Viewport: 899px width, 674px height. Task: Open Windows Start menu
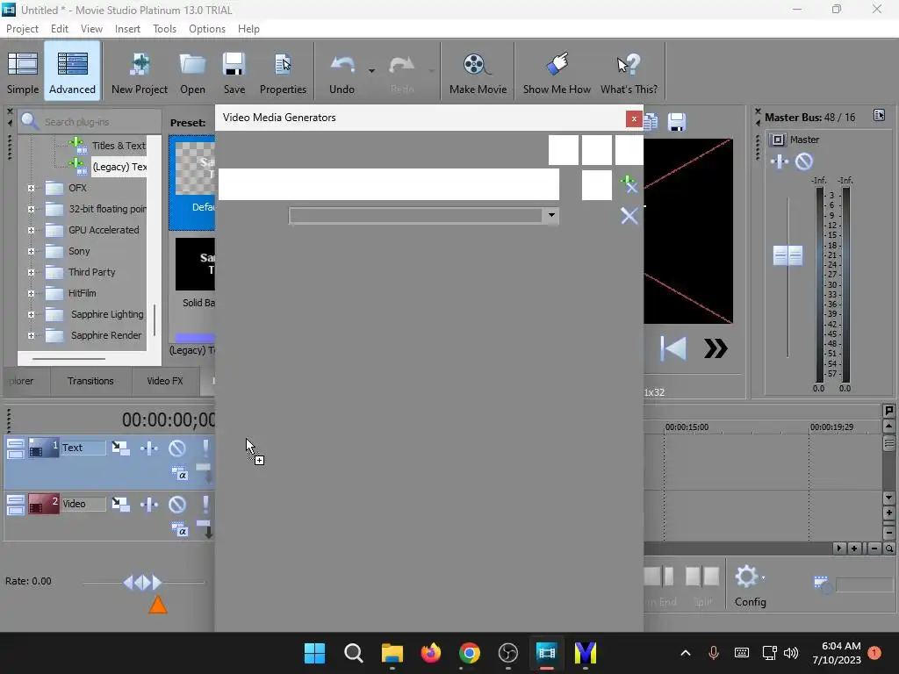click(x=314, y=653)
